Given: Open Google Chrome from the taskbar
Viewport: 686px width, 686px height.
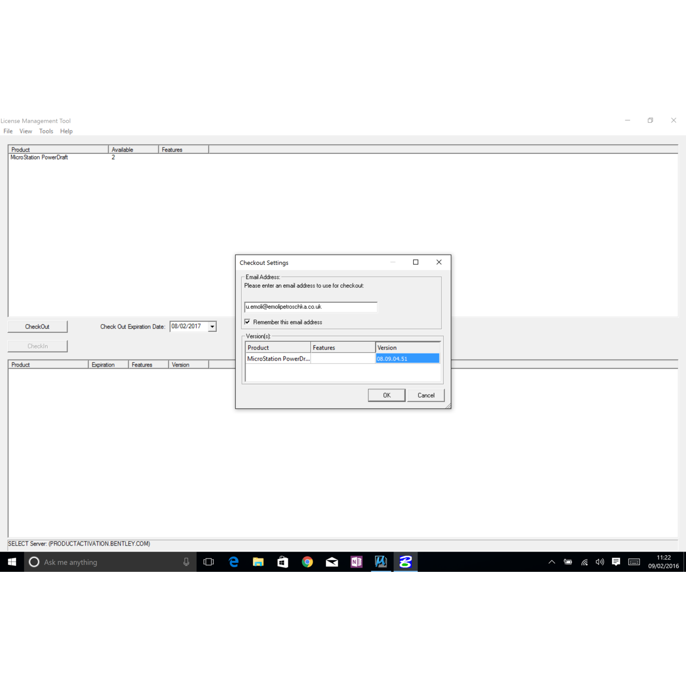Looking at the screenshot, I should (x=307, y=562).
